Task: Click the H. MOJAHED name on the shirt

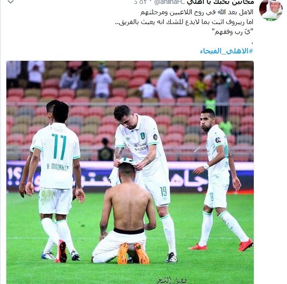Action: (58, 167)
